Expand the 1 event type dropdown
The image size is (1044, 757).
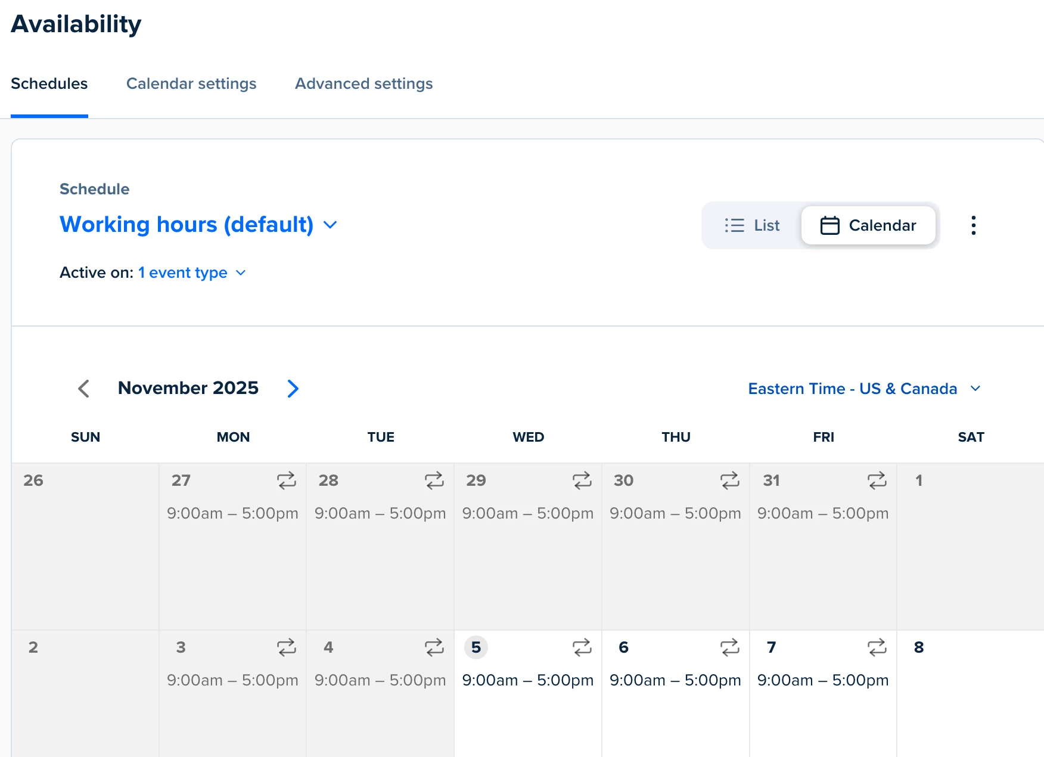[x=192, y=272]
